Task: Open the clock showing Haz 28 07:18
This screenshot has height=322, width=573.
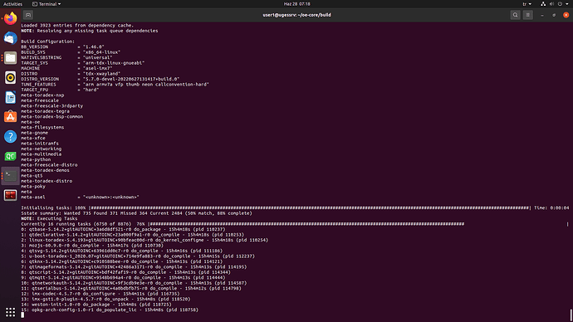Action: coord(296,4)
